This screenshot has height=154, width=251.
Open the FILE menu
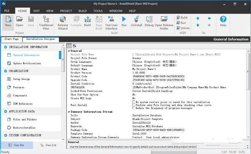(7, 11)
